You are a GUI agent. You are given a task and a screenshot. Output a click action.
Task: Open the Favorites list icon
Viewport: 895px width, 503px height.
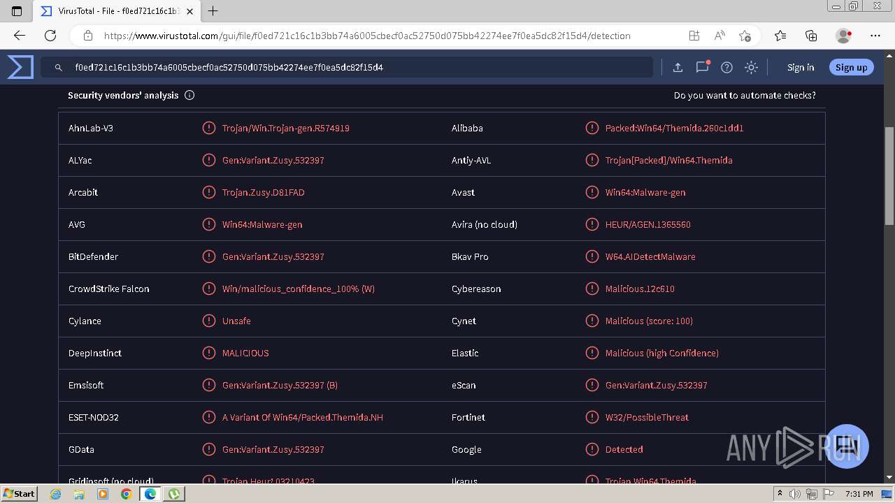[x=780, y=36]
